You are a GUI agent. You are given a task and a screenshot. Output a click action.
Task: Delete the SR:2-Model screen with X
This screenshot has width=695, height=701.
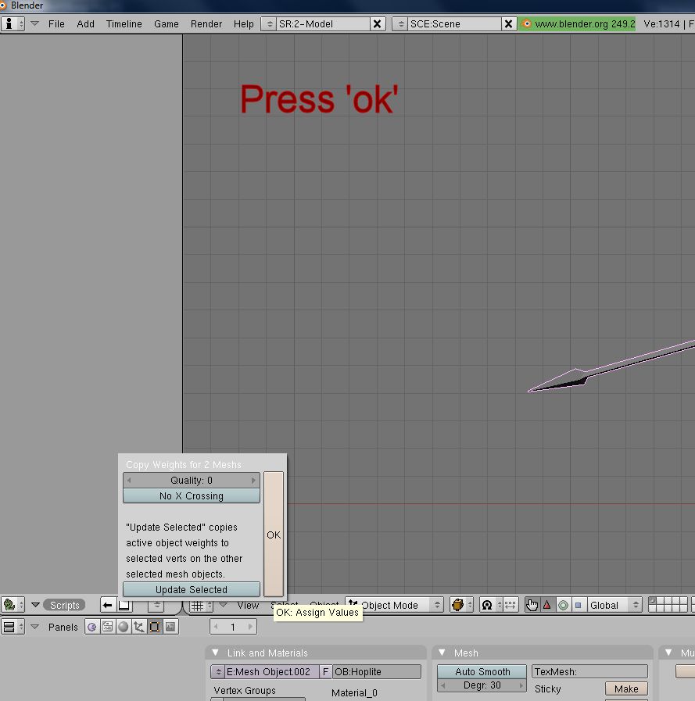coord(378,23)
